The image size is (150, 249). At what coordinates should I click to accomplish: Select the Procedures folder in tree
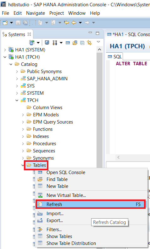pyautogui.click(x=44, y=144)
